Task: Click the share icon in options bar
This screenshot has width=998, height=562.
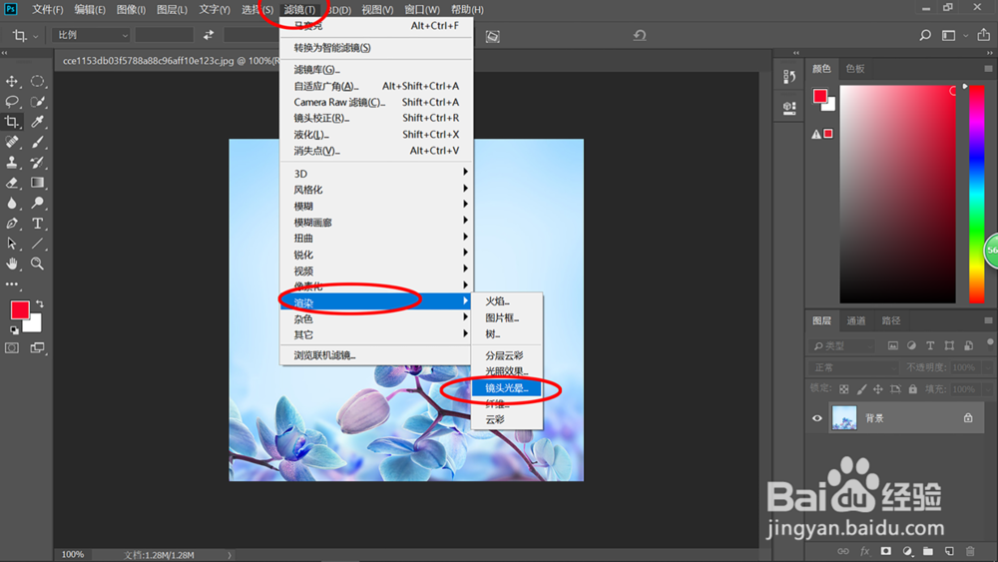Action: pyautogui.click(x=984, y=36)
